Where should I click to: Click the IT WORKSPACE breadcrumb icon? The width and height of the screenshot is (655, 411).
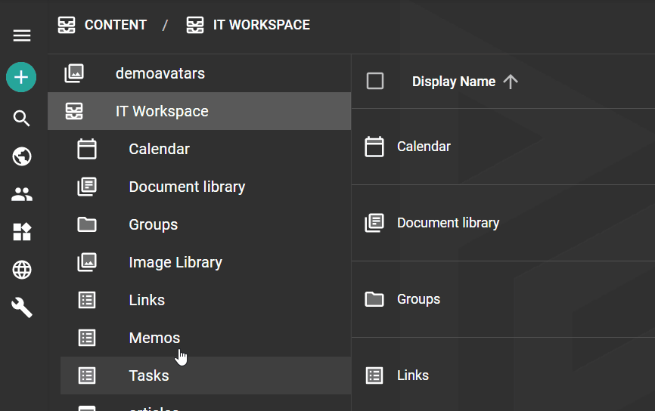pyautogui.click(x=195, y=25)
